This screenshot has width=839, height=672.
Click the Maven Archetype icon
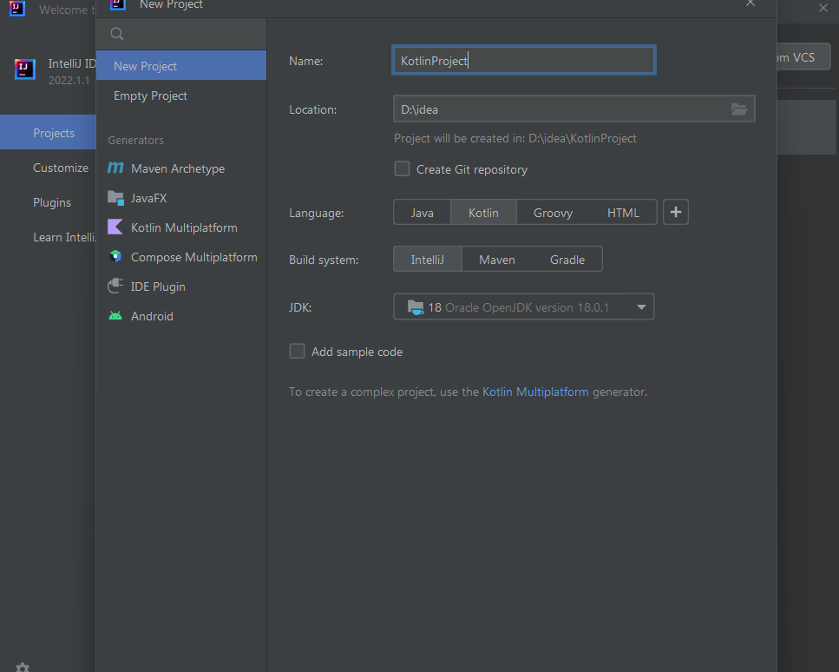(115, 168)
